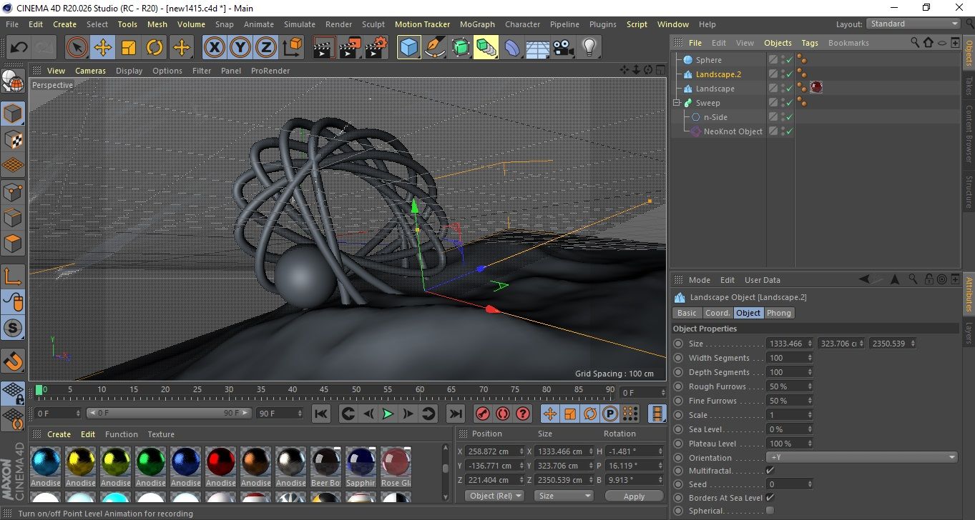Enable the Spherical checkbox
The height and width of the screenshot is (520, 975).
(x=770, y=511)
